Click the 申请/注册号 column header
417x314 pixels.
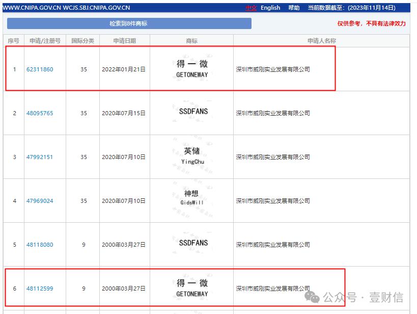pyautogui.click(x=45, y=41)
